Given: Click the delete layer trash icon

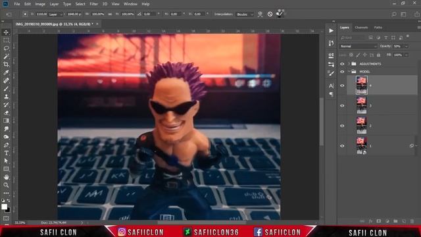Looking at the screenshot, I should coord(412,221).
